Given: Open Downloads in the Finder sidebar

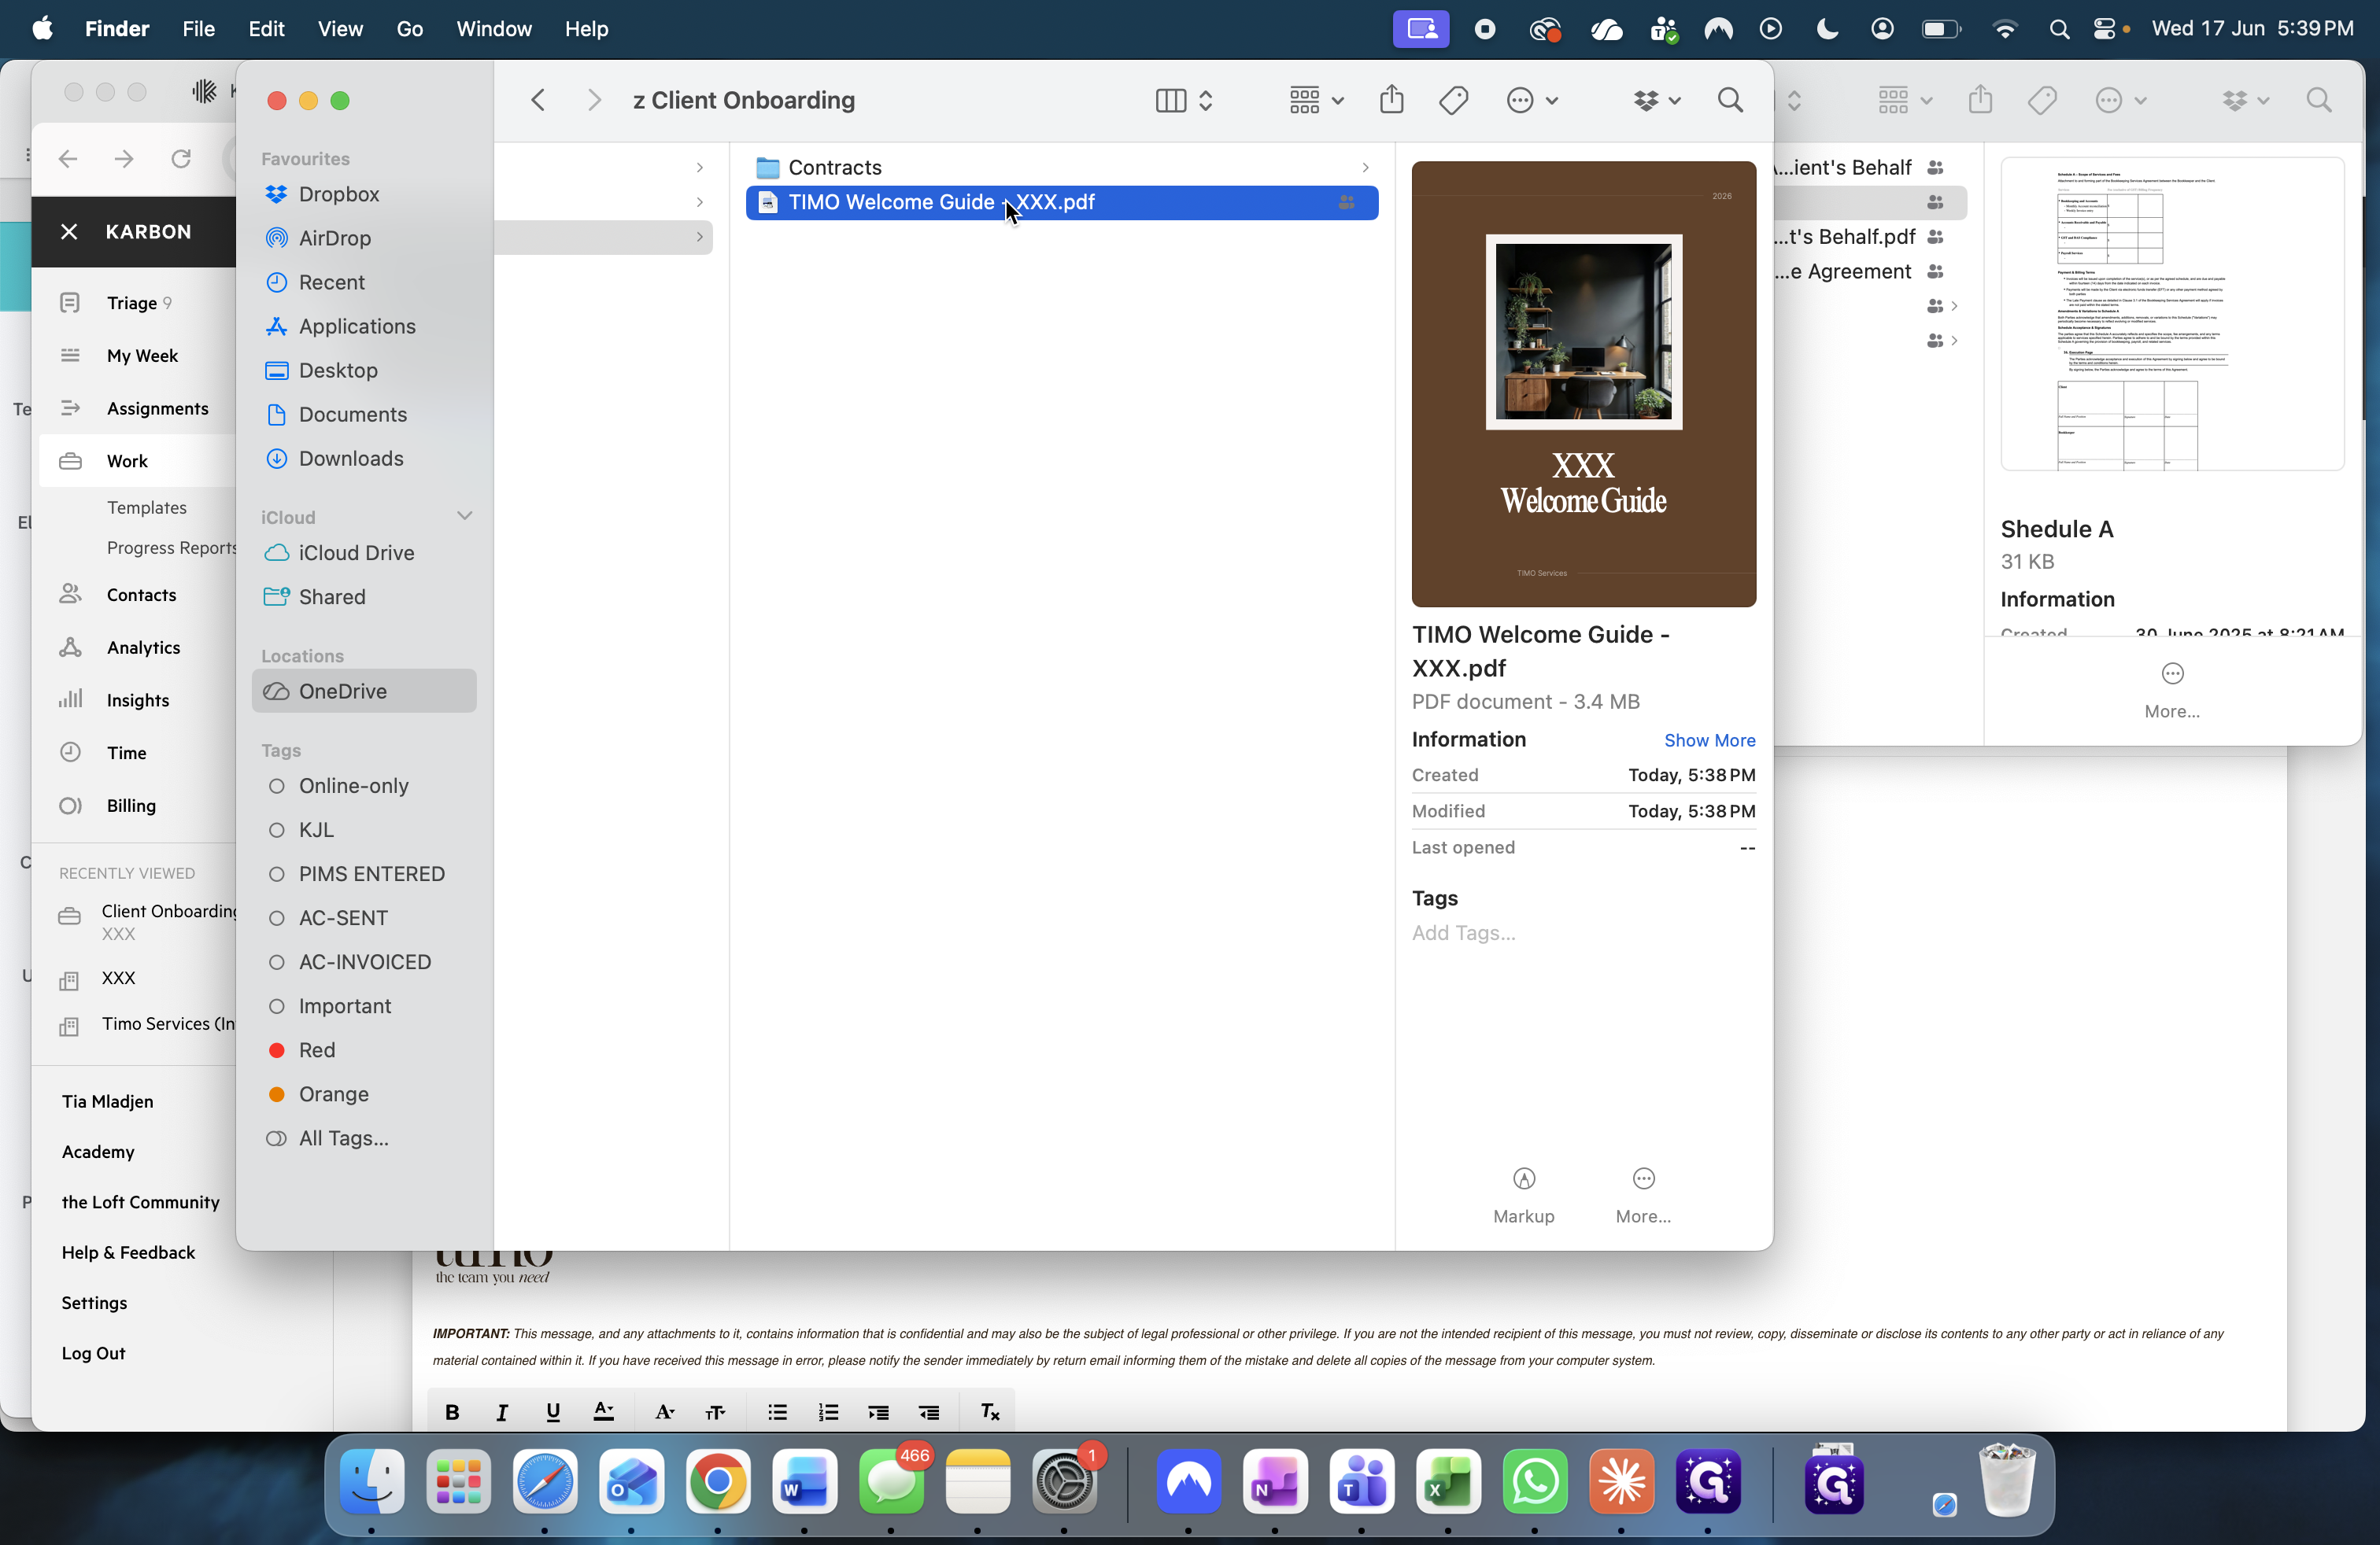Looking at the screenshot, I should (x=364, y=459).
